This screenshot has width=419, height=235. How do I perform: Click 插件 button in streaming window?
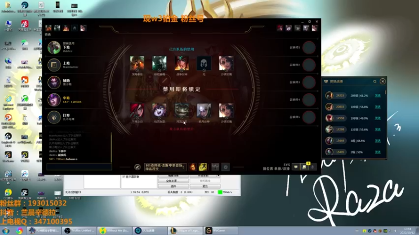173,186
